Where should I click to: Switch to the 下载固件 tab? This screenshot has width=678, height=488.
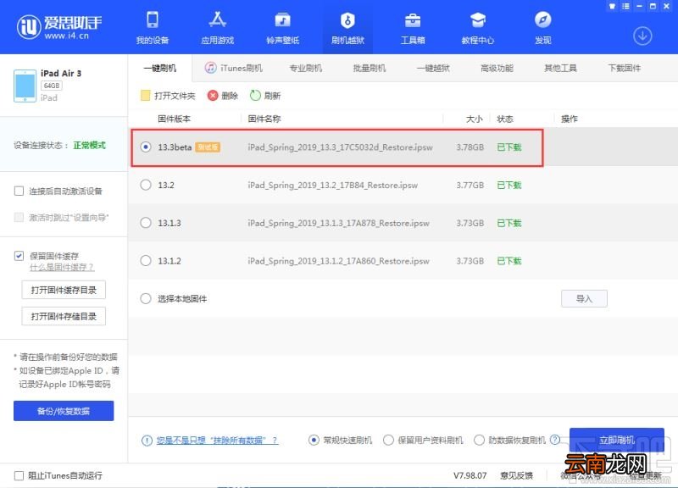625,68
